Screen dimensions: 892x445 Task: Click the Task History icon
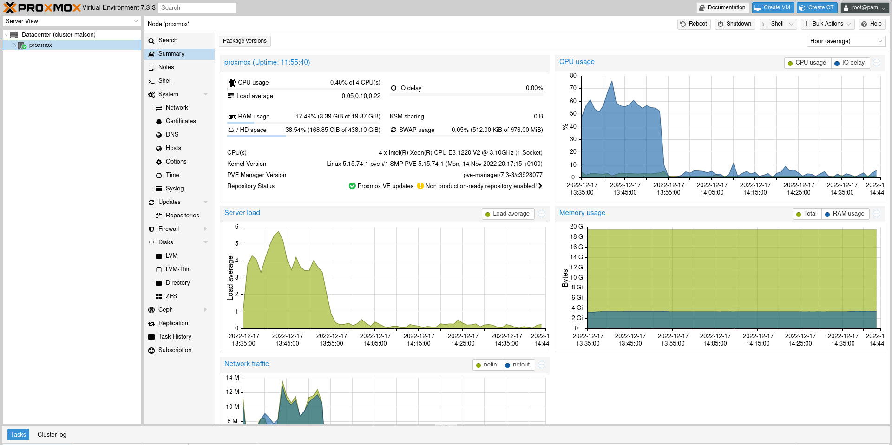(151, 337)
